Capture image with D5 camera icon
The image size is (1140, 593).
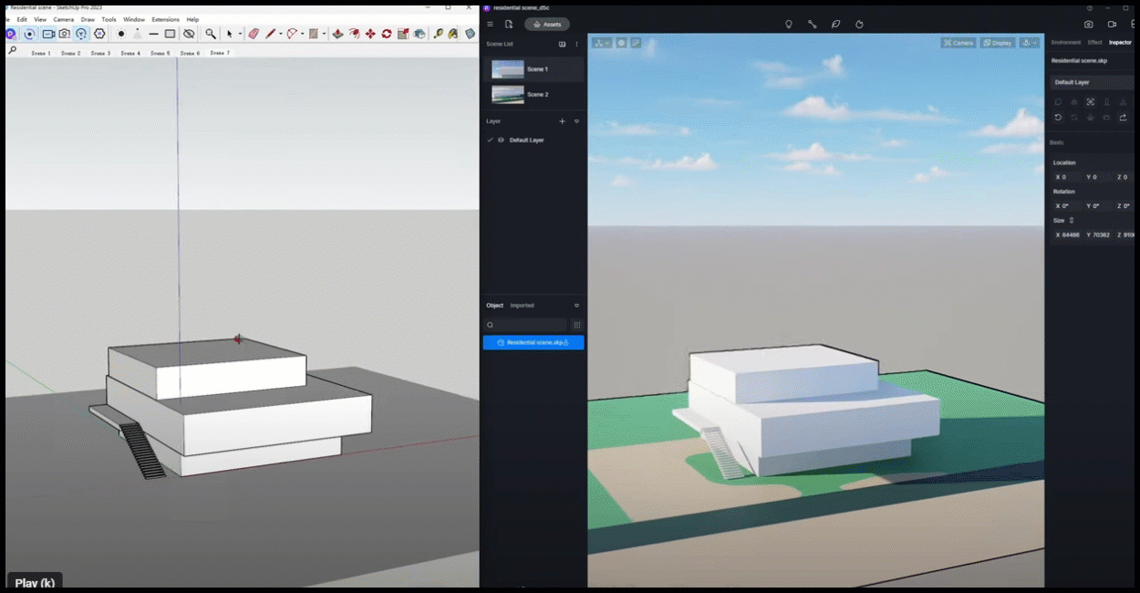[x=1088, y=25]
